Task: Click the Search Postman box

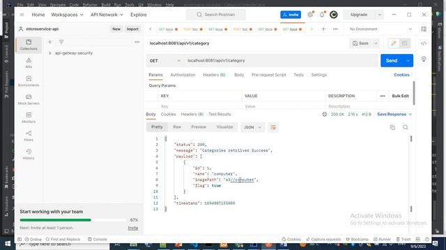Action: coord(215,15)
